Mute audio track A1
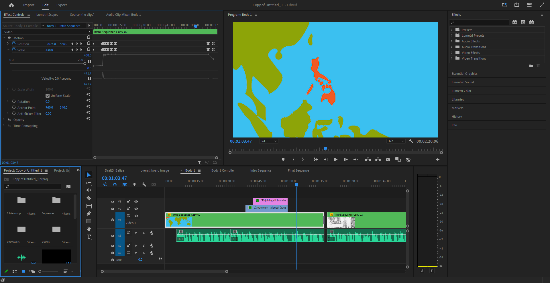The height and width of the screenshot is (283, 550). (136, 233)
